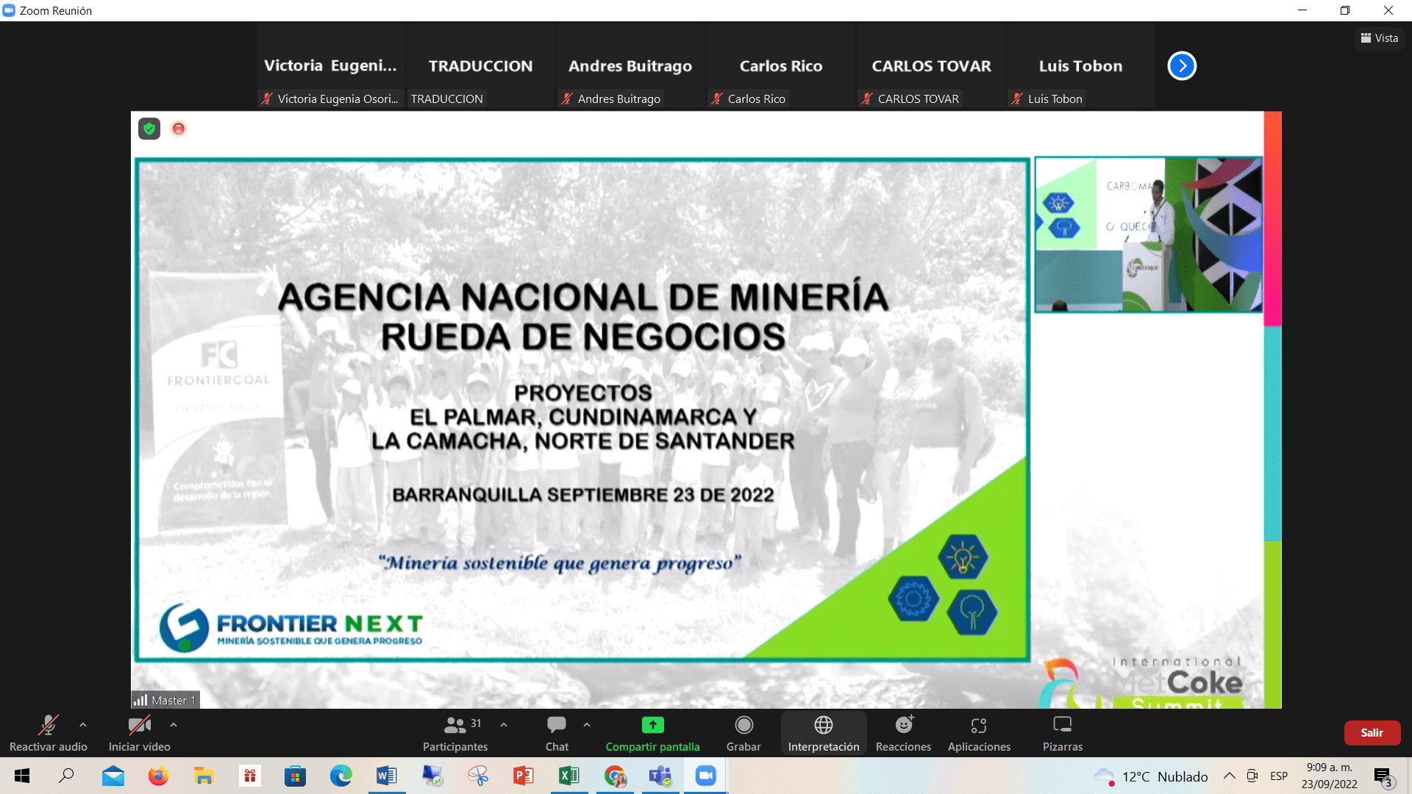Open Firefox from taskbar
This screenshot has width=1412, height=794.
coord(158,776)
